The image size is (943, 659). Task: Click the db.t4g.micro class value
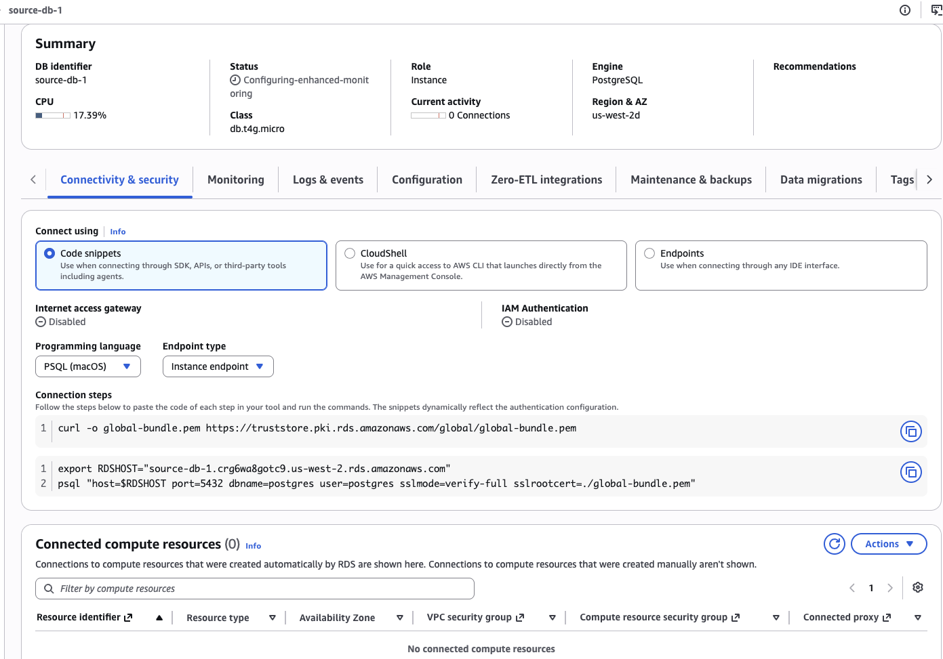click(257, 129)
